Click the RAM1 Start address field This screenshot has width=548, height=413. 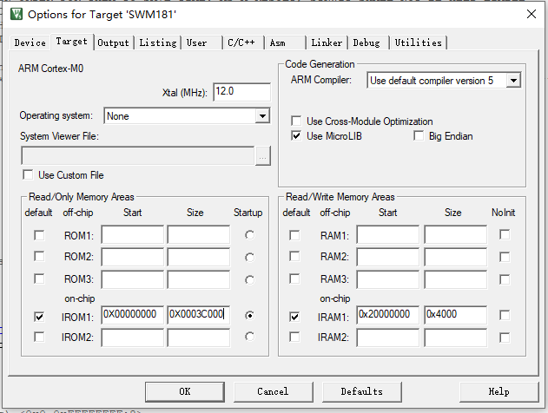387,234
